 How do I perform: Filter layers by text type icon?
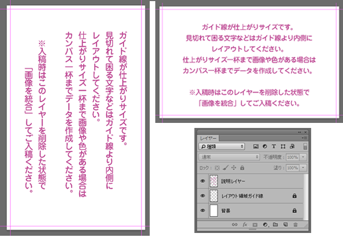coord(274,146)
